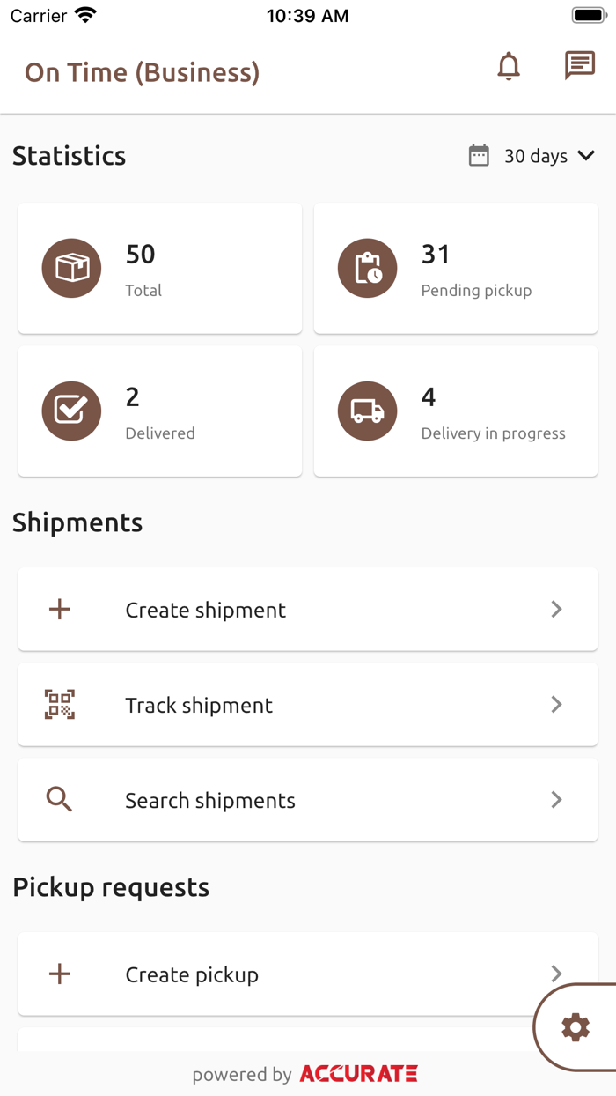
Task: Tap the chevron on Search shipments row
Action: pyautogui.click(x=556, y=800)
